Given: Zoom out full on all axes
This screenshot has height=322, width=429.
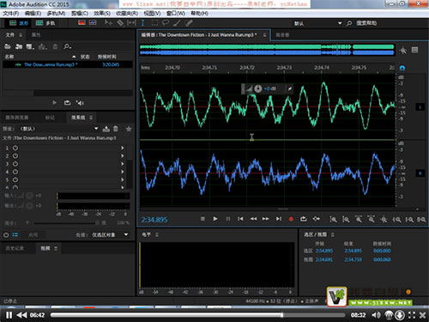Looking at the screenshot, I should tap(384, 220).
